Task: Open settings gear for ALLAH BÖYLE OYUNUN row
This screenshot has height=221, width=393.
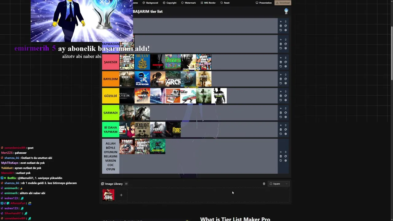Action: (x=286, y=161)
